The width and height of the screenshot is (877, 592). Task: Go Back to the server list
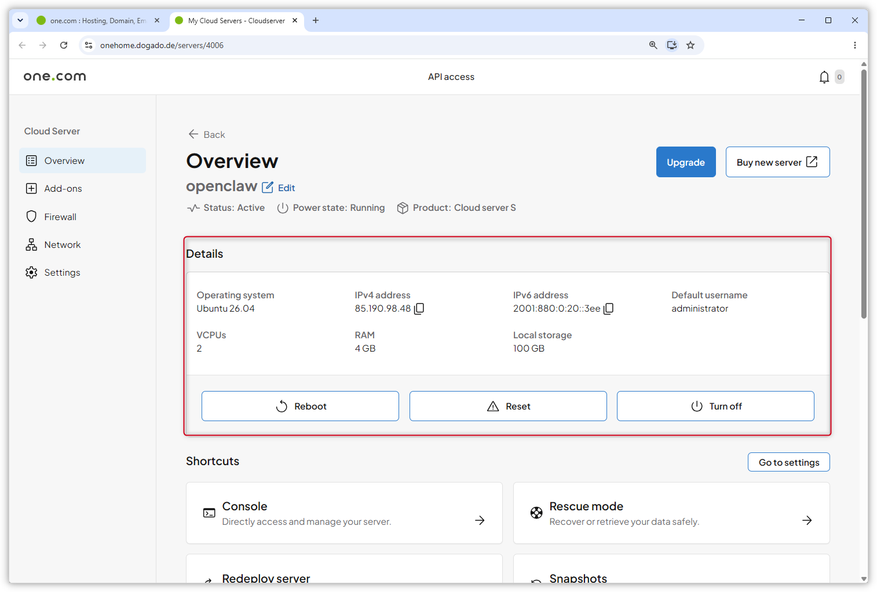tap(207, 134)
